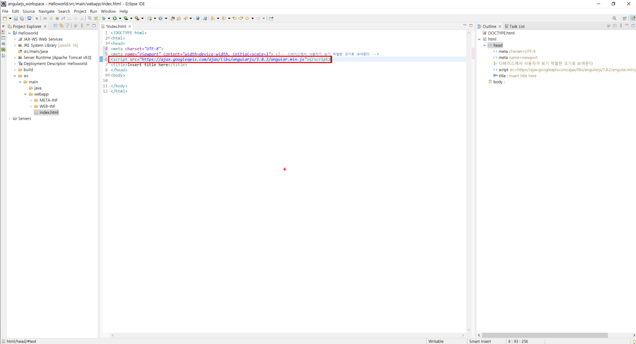Switch to the Task List tab
The height and width of the screenshot is (344, 636).
tap(515, 26)
